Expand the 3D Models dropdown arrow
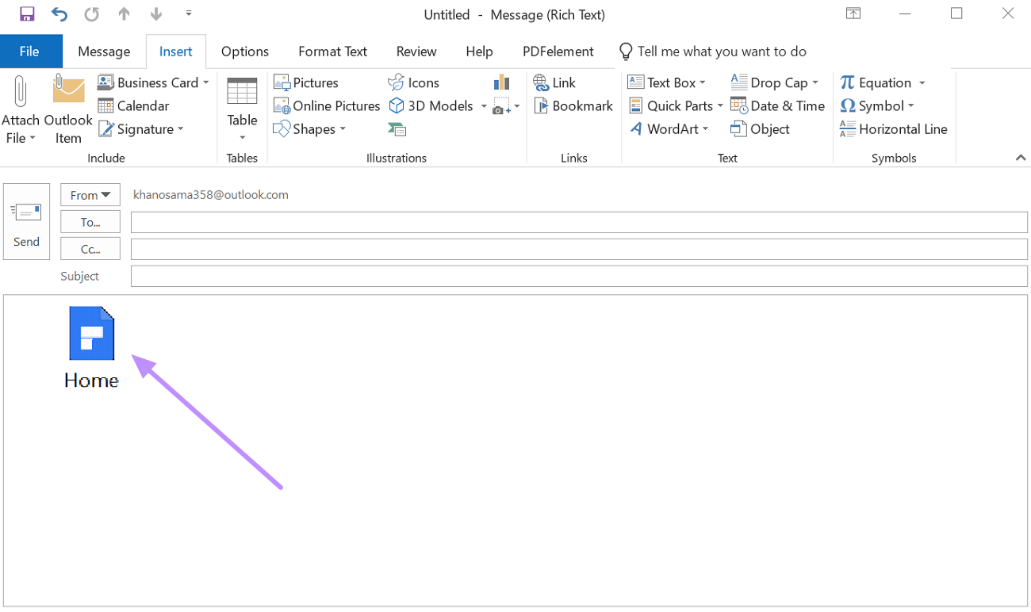The height and width of the screenshot is (612, 1031). [x=484, y=106]
